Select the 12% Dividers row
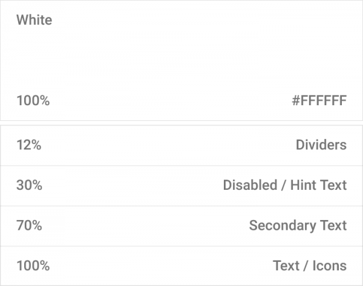363x286 pixels. 181,145
